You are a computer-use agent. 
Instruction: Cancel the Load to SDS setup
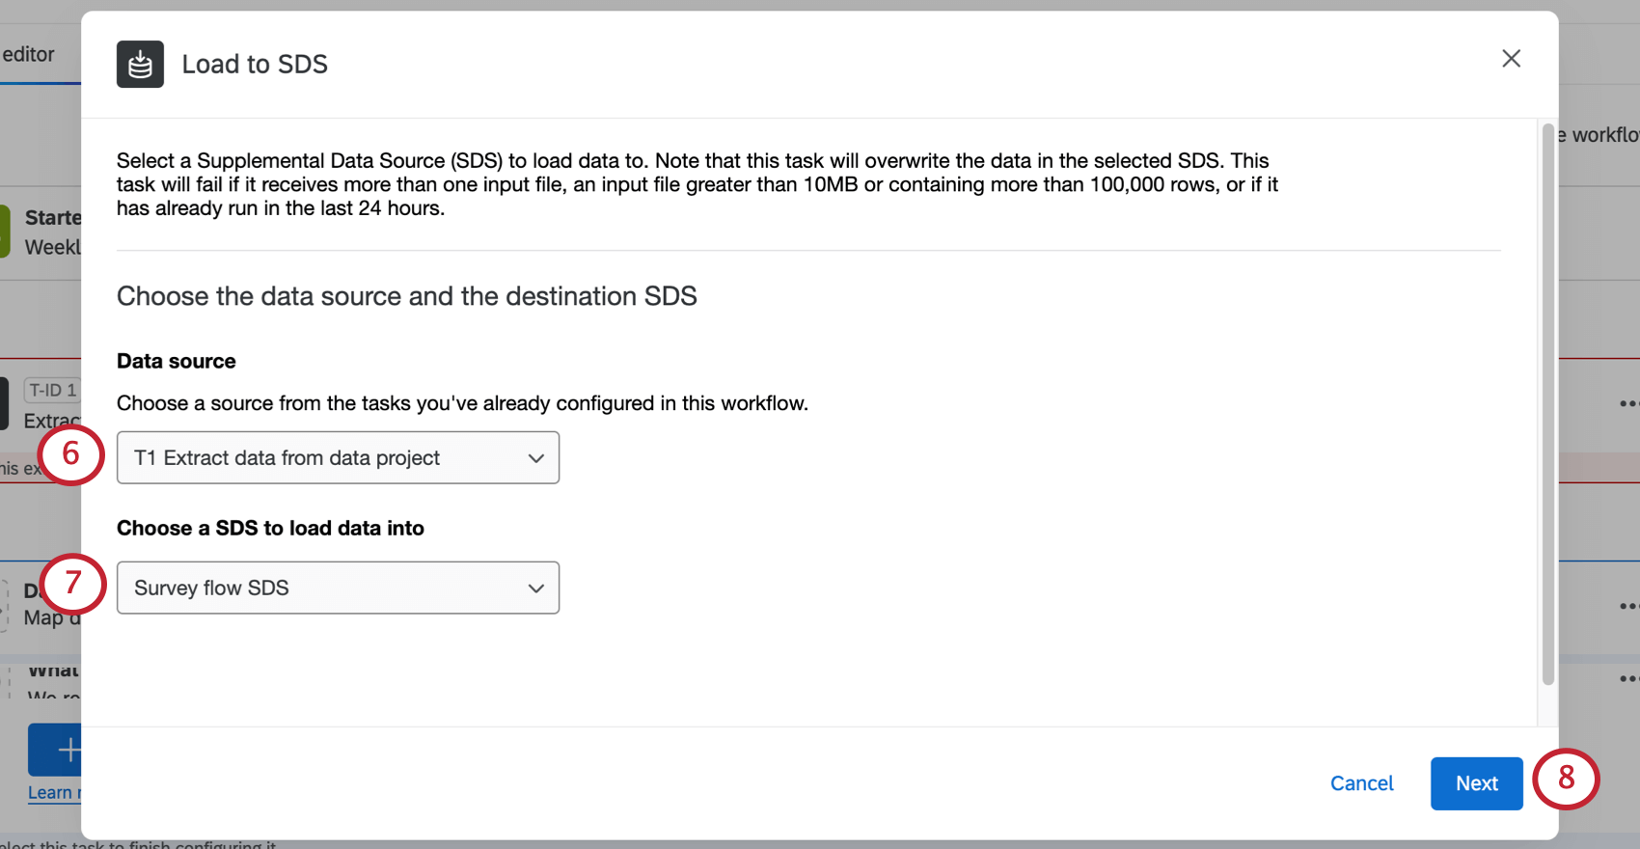click(1361, 783)
